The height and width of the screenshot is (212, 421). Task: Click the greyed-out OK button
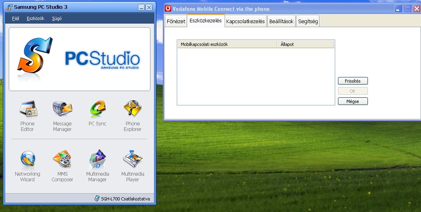click(352, 91)
